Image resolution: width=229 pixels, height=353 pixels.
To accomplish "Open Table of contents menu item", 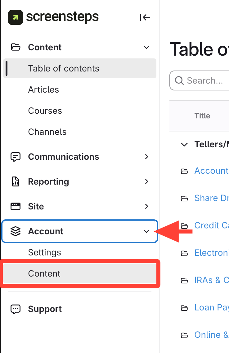I will click(x=64, y=68).
